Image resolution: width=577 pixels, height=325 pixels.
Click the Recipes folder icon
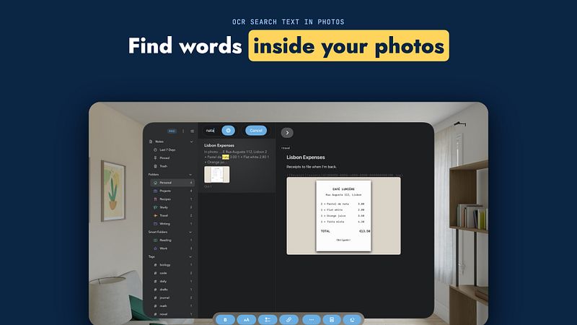coord(155,199)
